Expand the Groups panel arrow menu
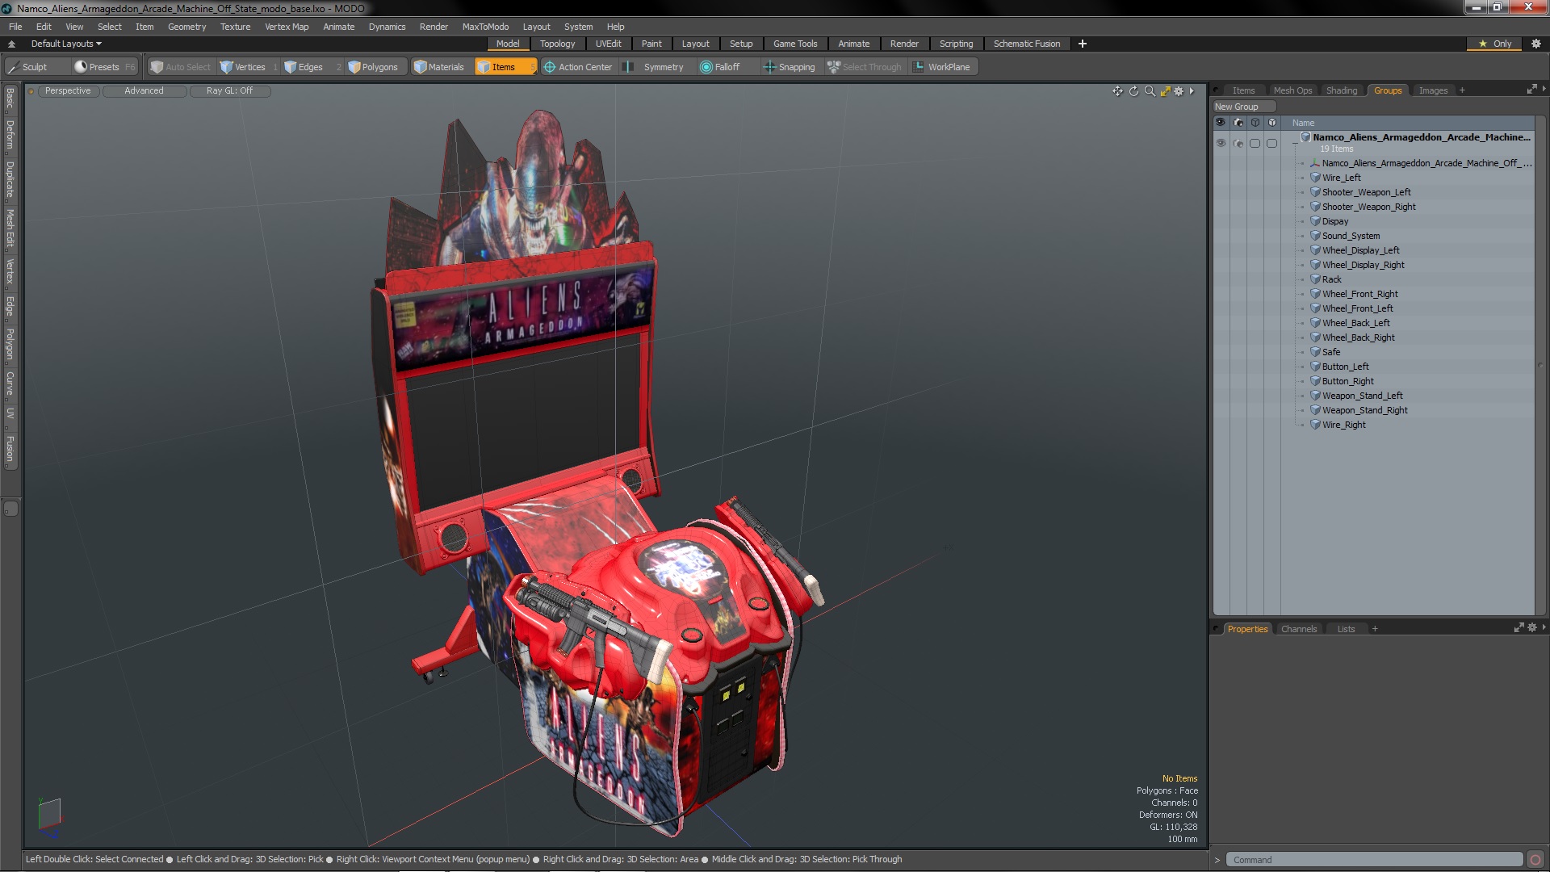The image size is (1550, 872). tap(1544, 89)
